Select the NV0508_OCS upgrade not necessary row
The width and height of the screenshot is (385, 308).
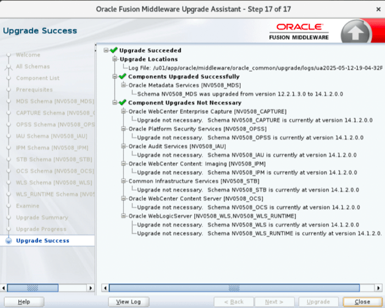click(249, 207)
